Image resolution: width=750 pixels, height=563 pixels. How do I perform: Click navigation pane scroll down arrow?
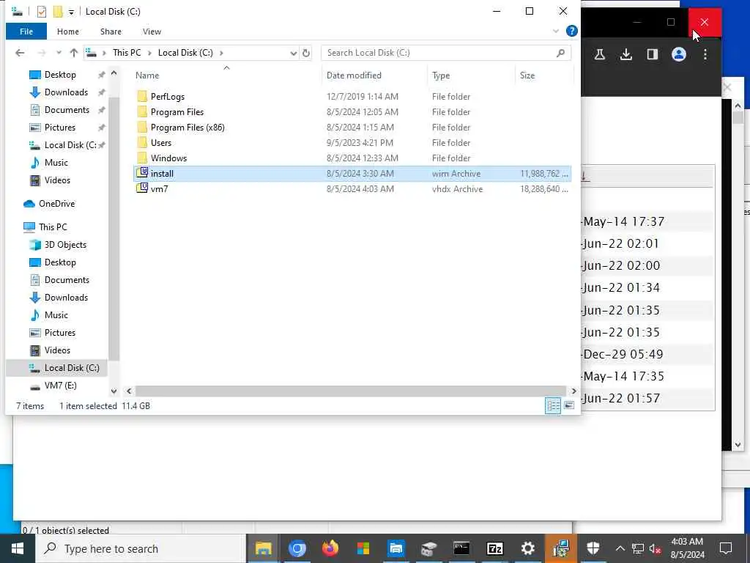click(x=114, y=391)
